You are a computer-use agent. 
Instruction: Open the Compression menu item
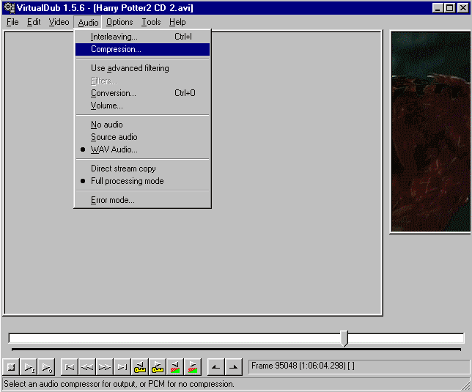tap(116, 49)
